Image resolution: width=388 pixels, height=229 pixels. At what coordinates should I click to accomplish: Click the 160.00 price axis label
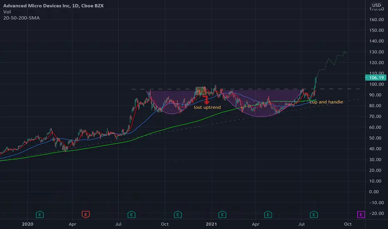pyautogui.click(x=377, y=20)
